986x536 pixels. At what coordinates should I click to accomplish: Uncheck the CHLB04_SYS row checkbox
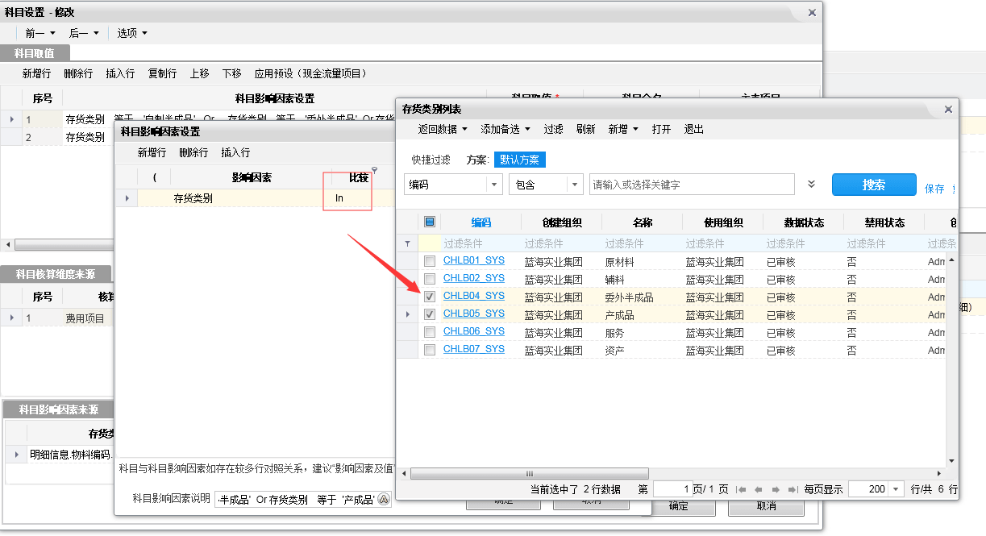[x=430, y=297]
